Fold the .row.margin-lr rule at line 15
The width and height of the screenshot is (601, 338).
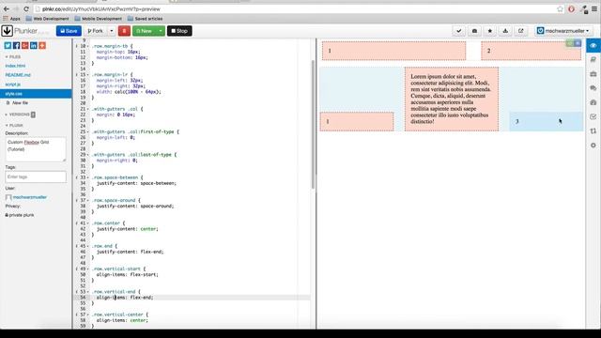click(x=87, y=75)
